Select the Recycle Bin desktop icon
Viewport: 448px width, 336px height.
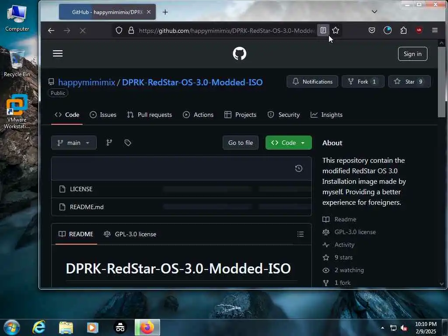[x=17, y=63]
